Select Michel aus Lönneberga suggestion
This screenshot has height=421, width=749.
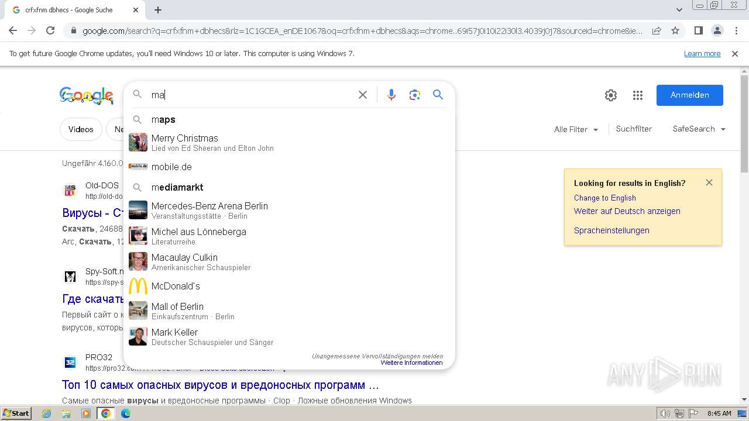tap(289, 236)
